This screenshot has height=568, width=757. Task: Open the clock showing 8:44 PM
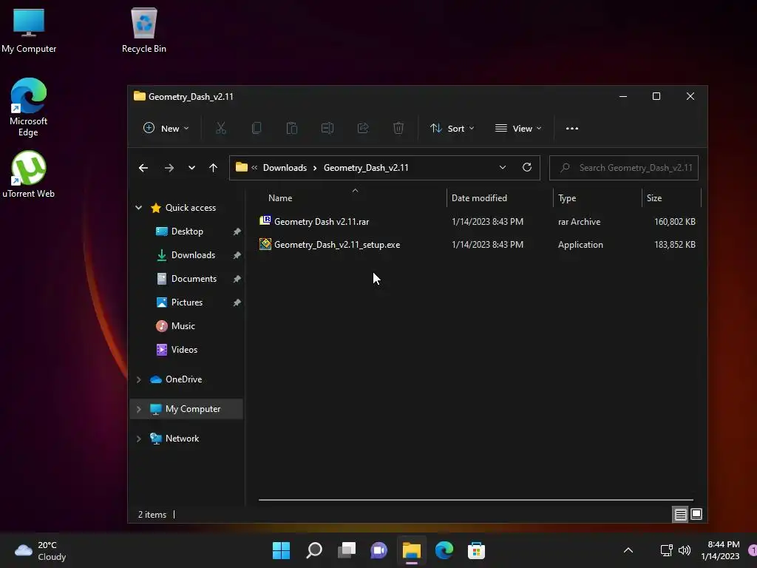[720, 550]
